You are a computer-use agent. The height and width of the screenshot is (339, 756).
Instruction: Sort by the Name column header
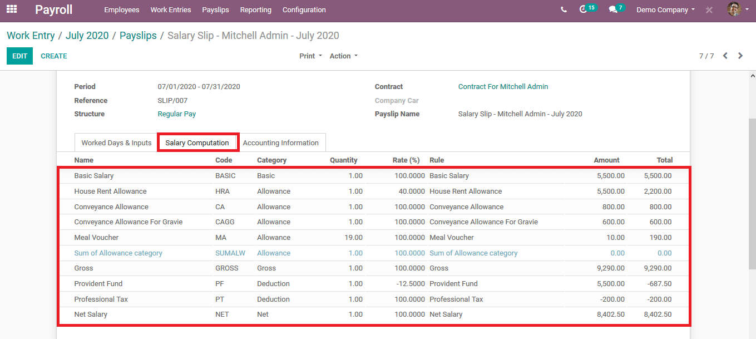tap(84, 160)
